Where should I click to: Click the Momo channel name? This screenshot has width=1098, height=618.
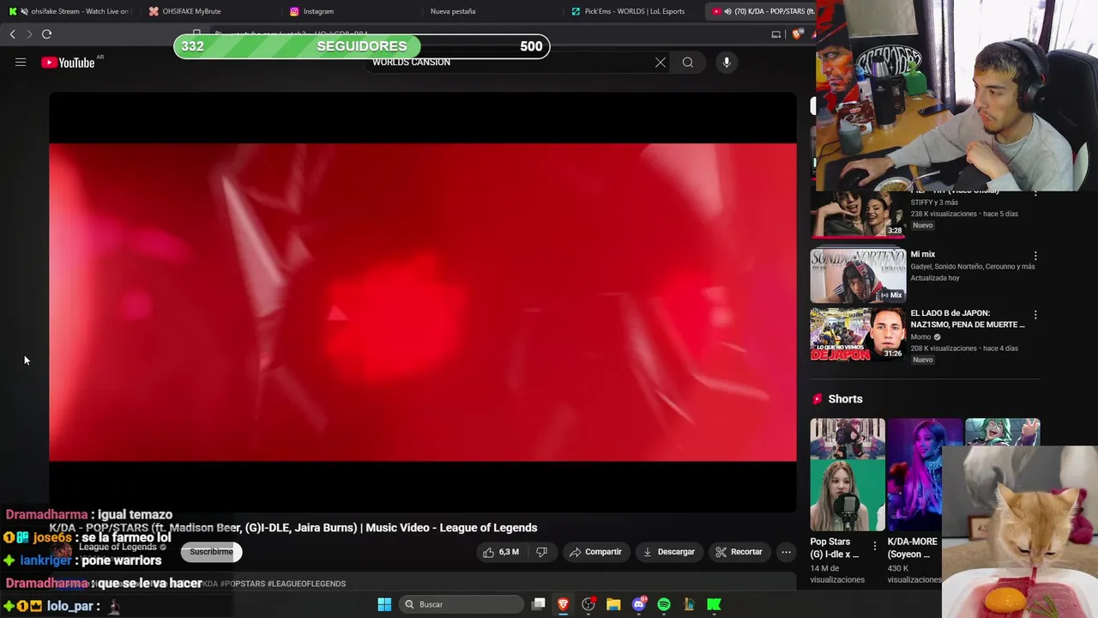pyautogui.click(x=920, y=336)
